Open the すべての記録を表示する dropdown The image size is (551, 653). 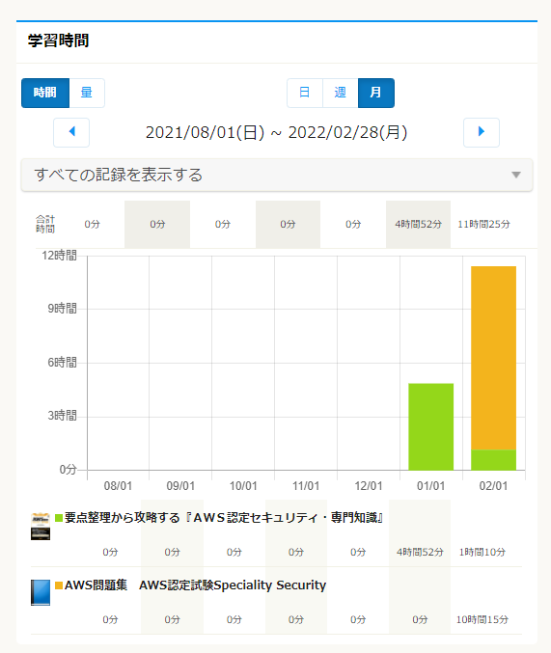point(277,175)
